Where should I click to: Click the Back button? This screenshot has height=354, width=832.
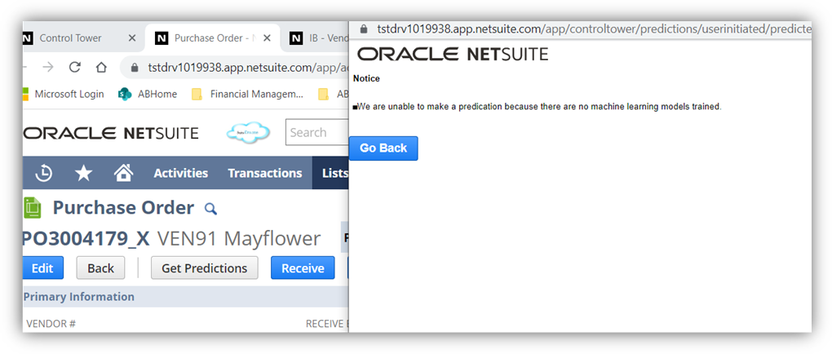(101, 268)
